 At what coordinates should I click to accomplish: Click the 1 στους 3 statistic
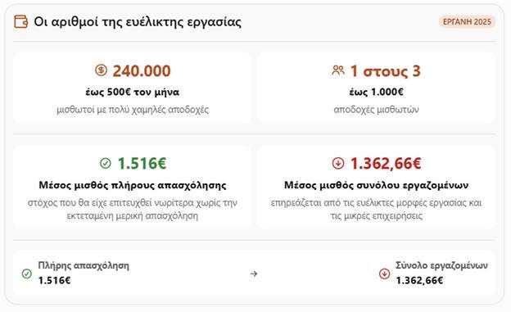coord(385,70)
